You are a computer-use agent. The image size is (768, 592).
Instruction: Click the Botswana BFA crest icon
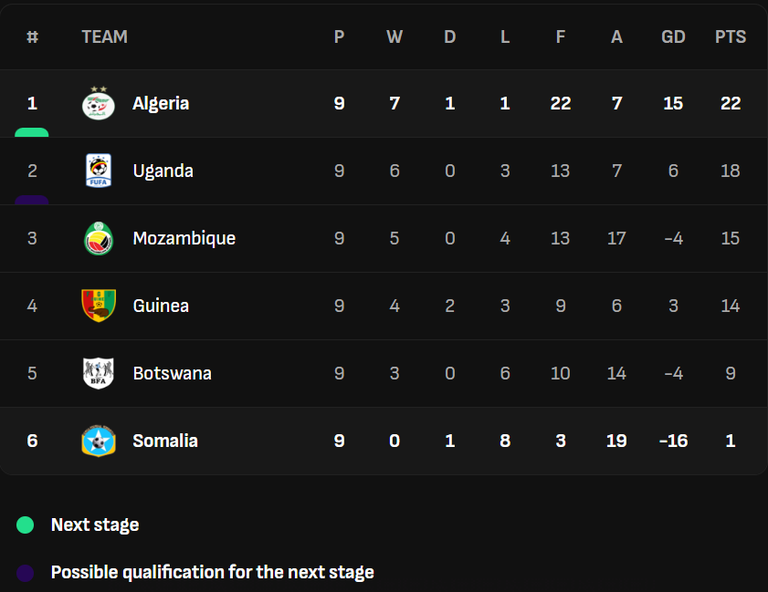[98, 373]
